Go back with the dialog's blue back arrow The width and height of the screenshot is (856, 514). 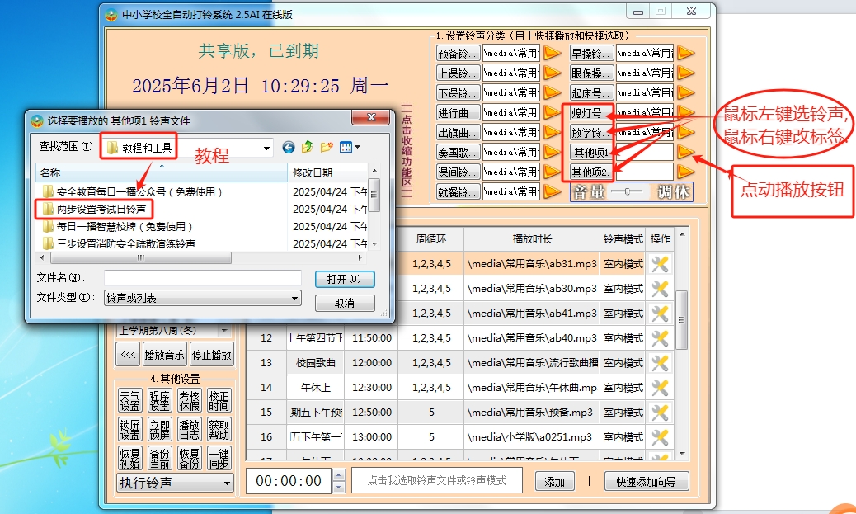289,147
